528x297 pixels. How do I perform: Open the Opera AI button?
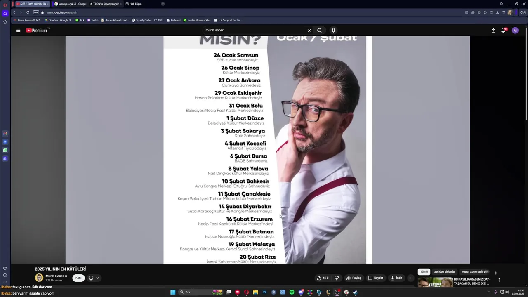coord(523,12)
